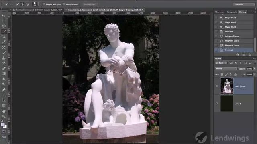Click the foreground color swatch
This screenshot has height=144, width=257.
tap(3, 125)
